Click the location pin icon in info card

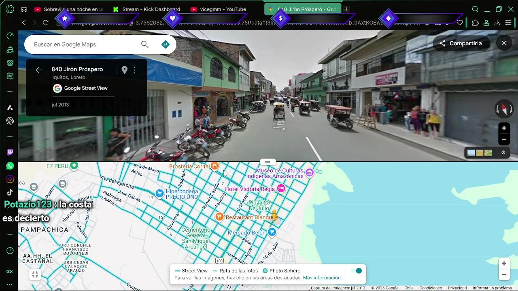(124, 70)
